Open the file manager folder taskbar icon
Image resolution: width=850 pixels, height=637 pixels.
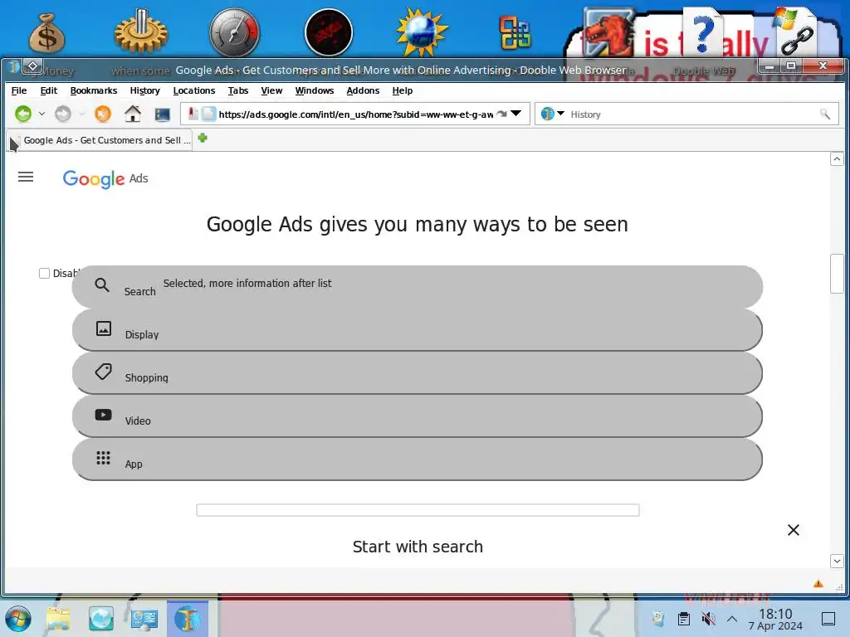(58, 619)
